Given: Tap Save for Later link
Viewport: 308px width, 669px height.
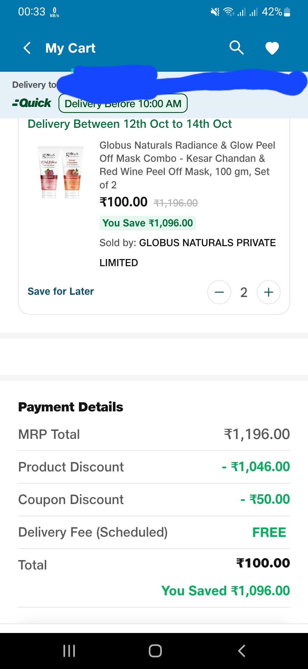Looking at the screenshot, I should coord(60,291).
